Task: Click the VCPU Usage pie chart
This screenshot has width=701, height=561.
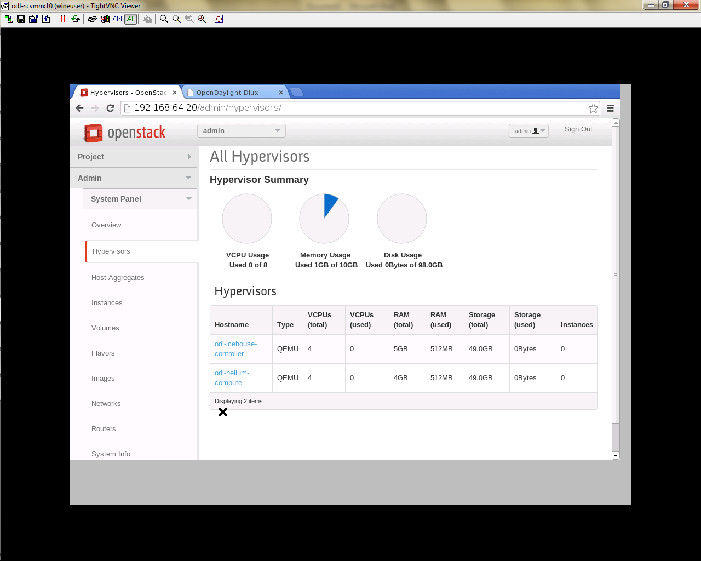Action: pyautogui.click(x=247, y=219)
